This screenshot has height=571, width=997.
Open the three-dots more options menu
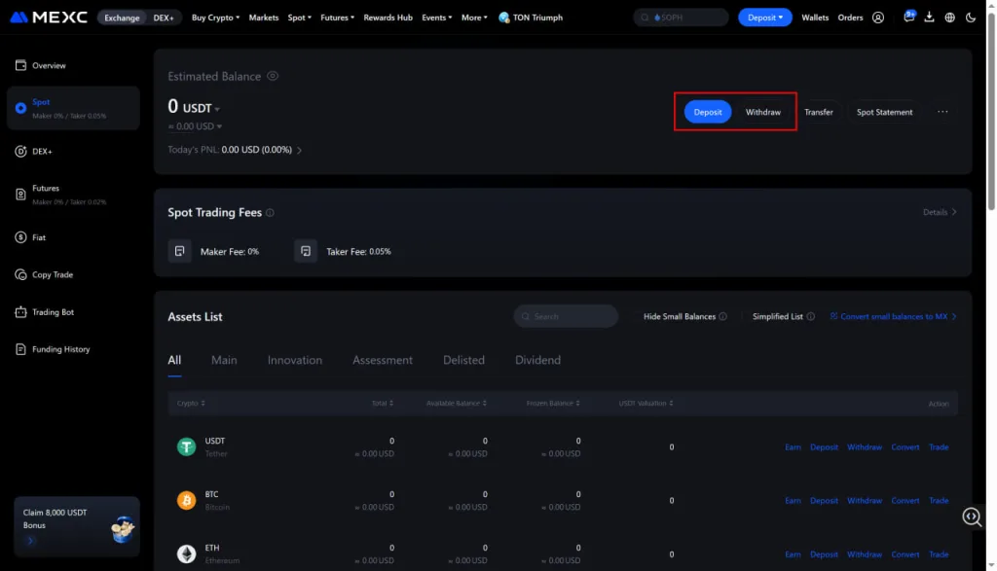pos(942,112)
